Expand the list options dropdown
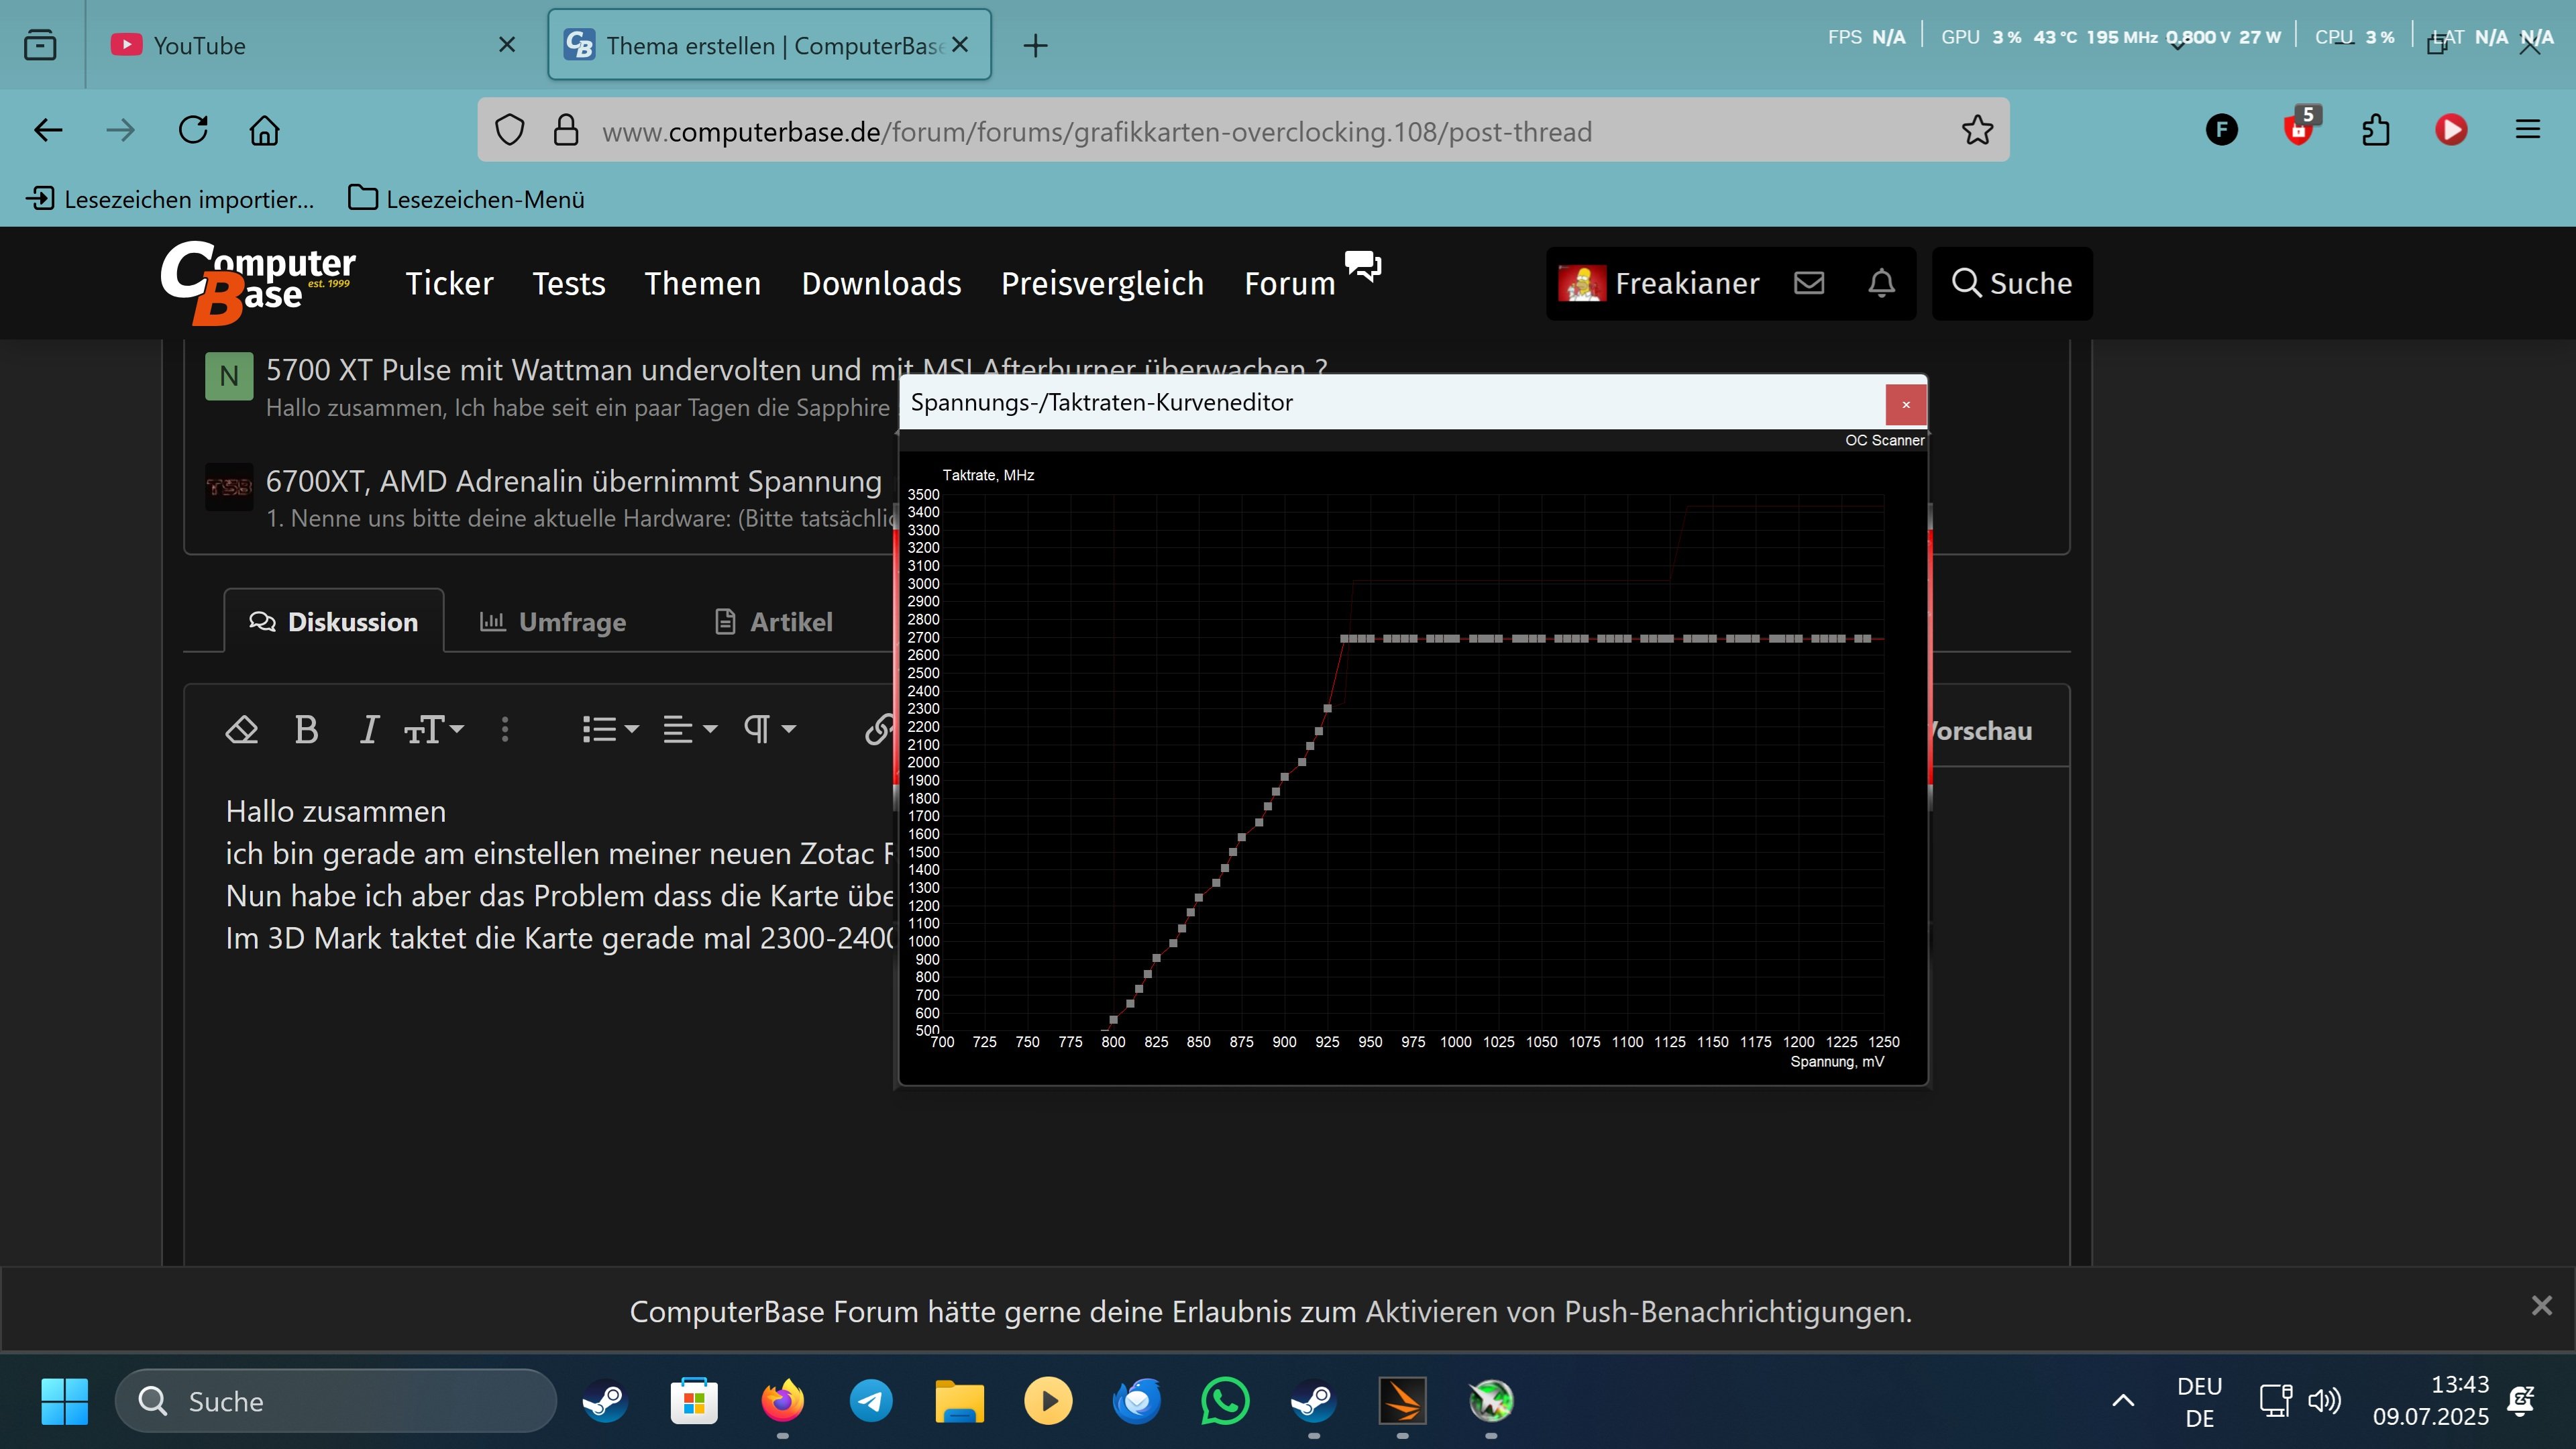Image resolution: width=2576 pixels, height=1449 pixels. pyautogui.click(x=610, y=730)
